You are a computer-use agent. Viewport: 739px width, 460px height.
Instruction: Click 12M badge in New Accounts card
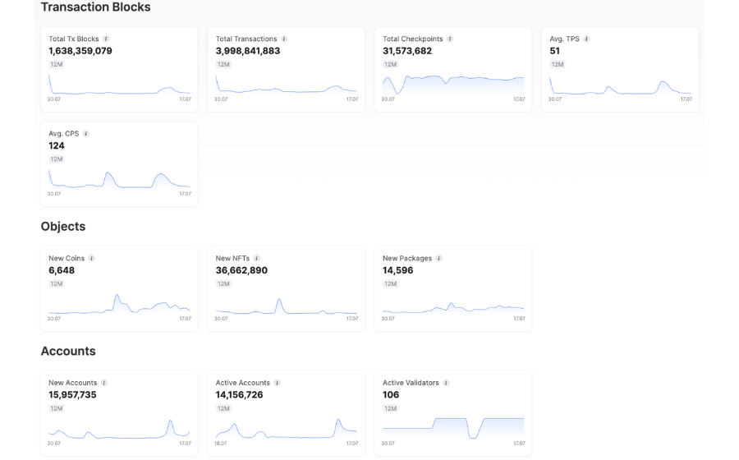57,408
